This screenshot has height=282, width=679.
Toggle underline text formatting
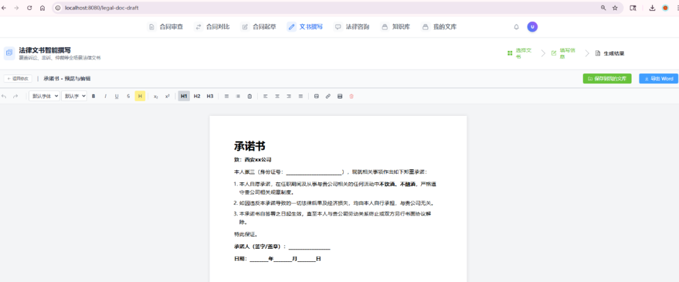pos(116,96)
